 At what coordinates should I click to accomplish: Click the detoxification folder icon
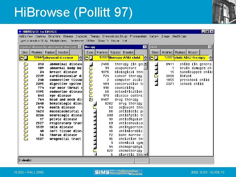[x=91, y=91]
